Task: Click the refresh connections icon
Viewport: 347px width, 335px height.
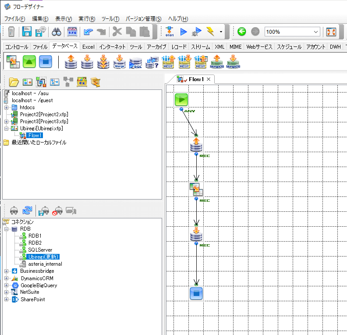Action: pyautogui.click(x=28, y=210)
